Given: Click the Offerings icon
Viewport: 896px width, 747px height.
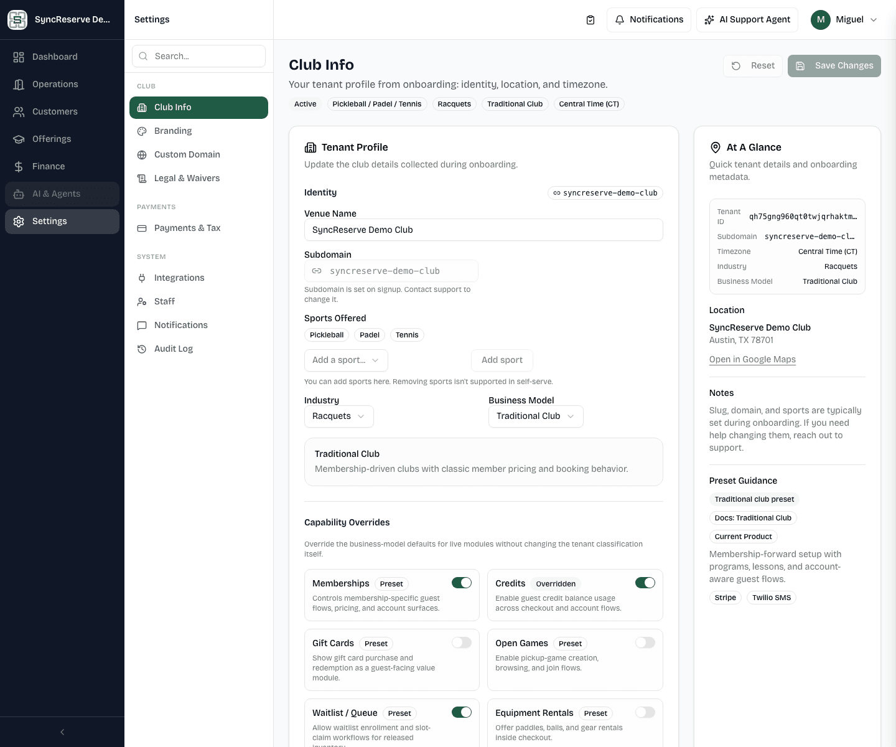Looking at the screenshot, I should [x=19, y=139].
